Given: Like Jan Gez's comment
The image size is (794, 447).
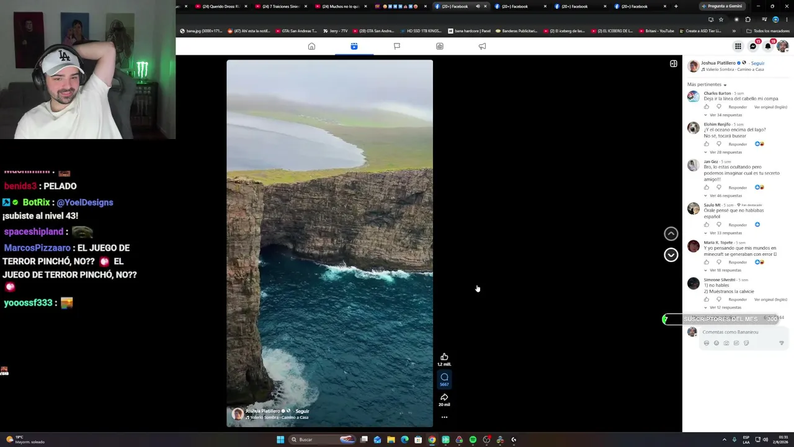Looking at the screenshot, I should point(707,187).
